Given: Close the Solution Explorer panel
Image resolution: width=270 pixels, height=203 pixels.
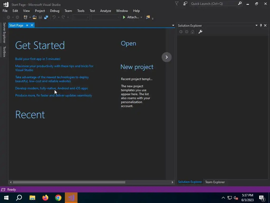Looking at the screenshot, I should [265, 25].
